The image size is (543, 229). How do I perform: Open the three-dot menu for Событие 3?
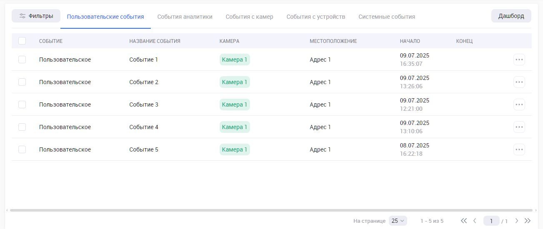pyautogui.click(x=519, y=105)
